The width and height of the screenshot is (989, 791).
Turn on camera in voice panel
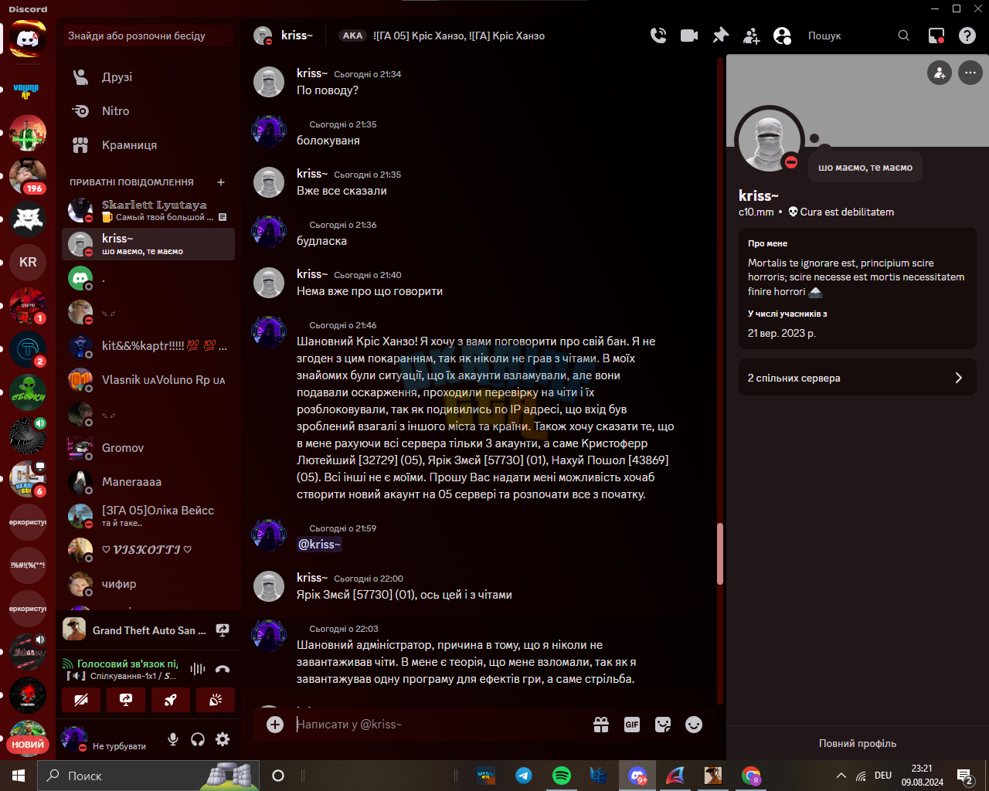80,700
